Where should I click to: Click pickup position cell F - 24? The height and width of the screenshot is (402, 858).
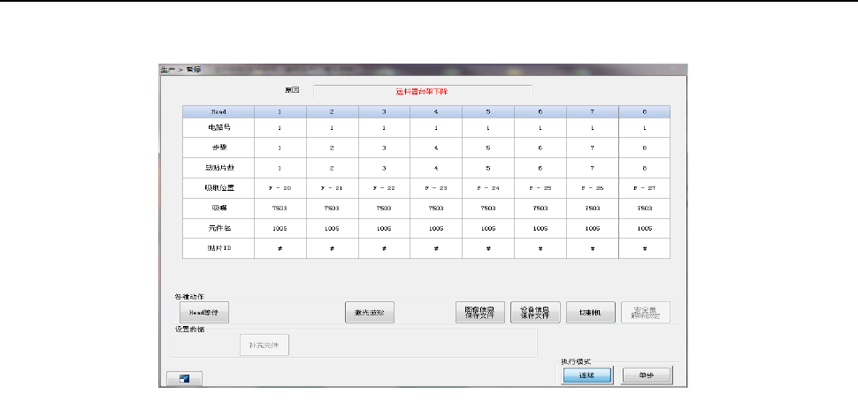pyautogui.click(x=488, y=188)
